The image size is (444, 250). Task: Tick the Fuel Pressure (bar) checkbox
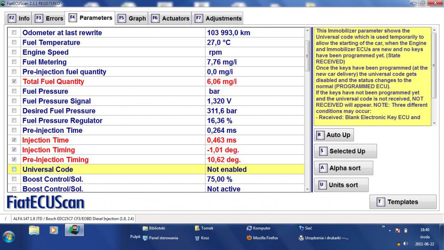pyautogui.click(x=14, y=91)
